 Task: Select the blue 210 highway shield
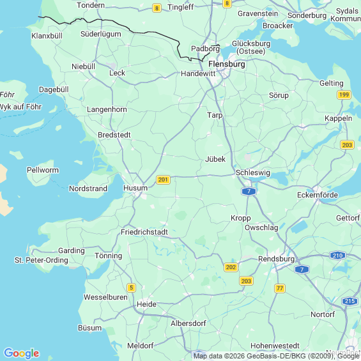coord(338,256)
